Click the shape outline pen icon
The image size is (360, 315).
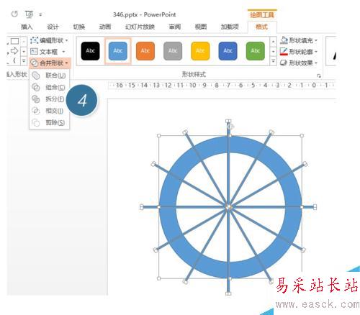tap(284, 52)
